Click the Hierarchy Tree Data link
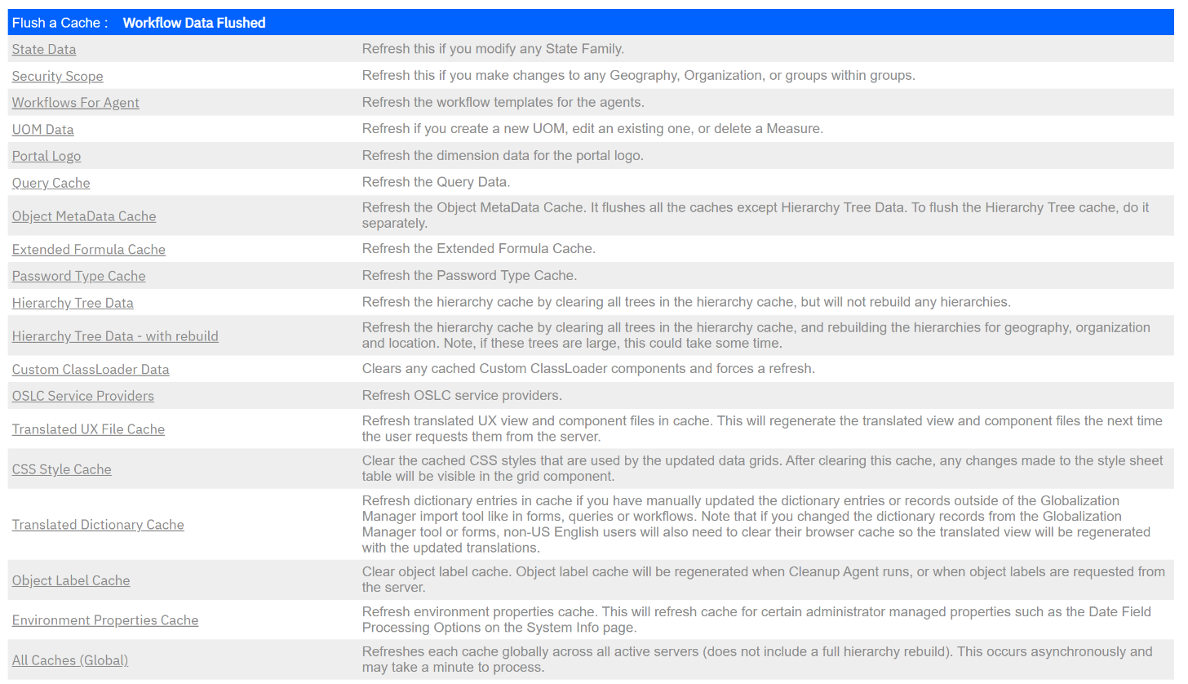This screenshot has width=1188, height=684. pos(73,303)
